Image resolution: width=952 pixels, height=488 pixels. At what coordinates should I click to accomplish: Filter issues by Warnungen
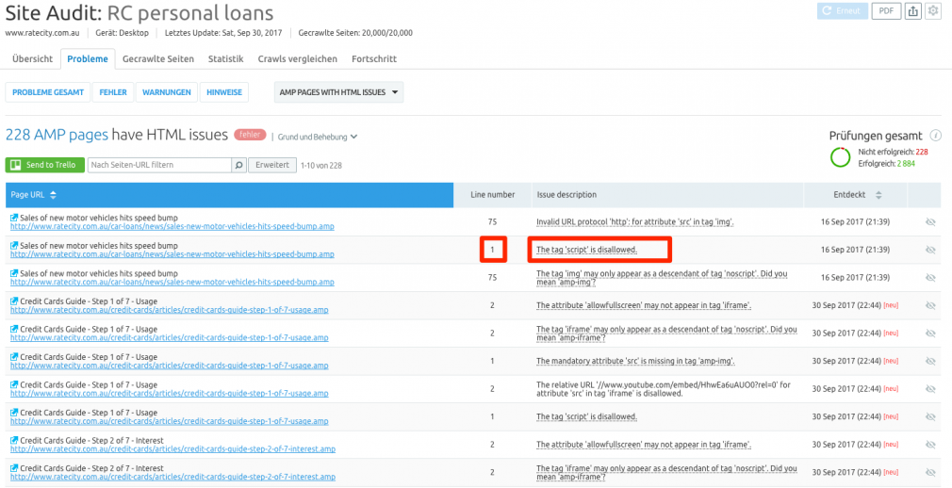click(x=166, y=92)
